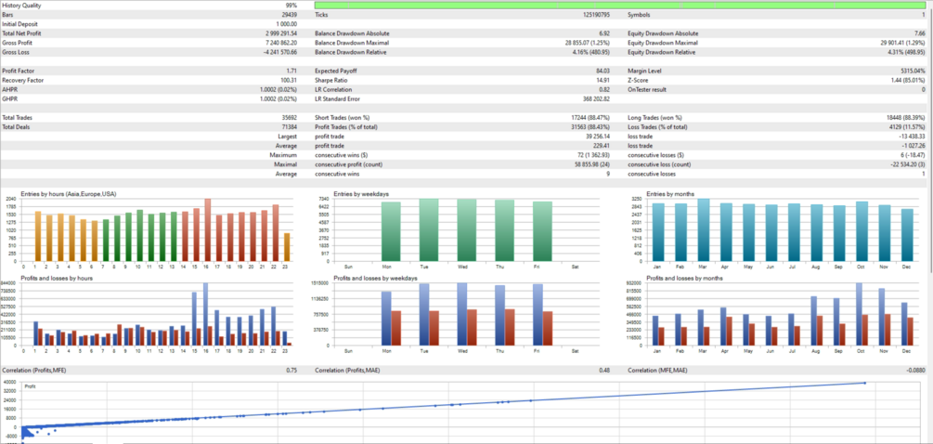
Task: Select the Profit Factor value 1.71
Action: [292, 71]
